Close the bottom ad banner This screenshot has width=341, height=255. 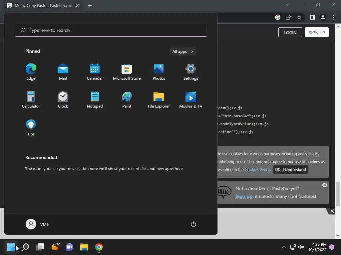332,211
